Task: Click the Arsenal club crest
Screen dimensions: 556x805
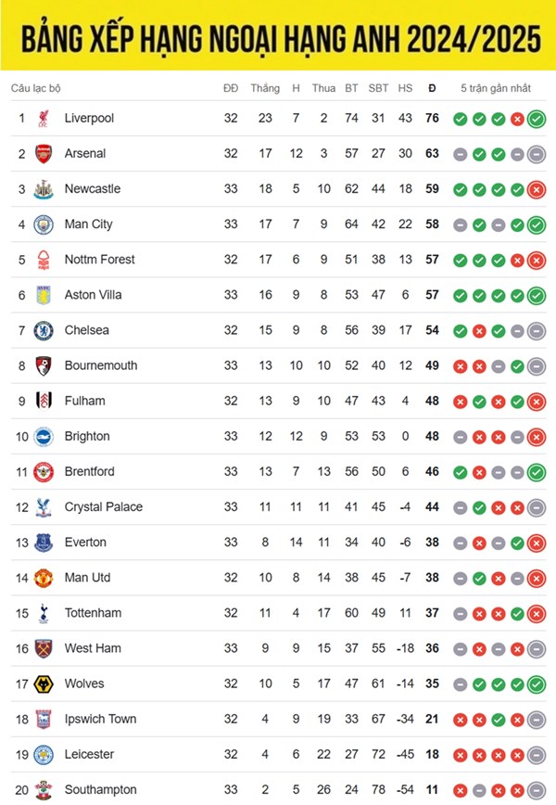Action: click(44, 154)
